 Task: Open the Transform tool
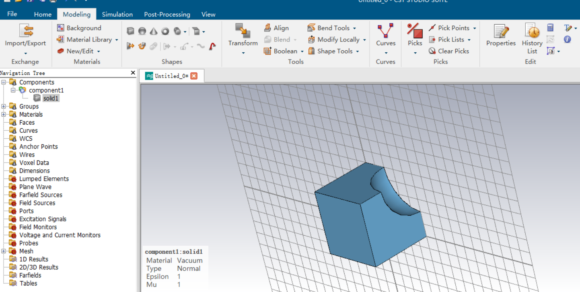pyautogui.click(x=243, y=38)
